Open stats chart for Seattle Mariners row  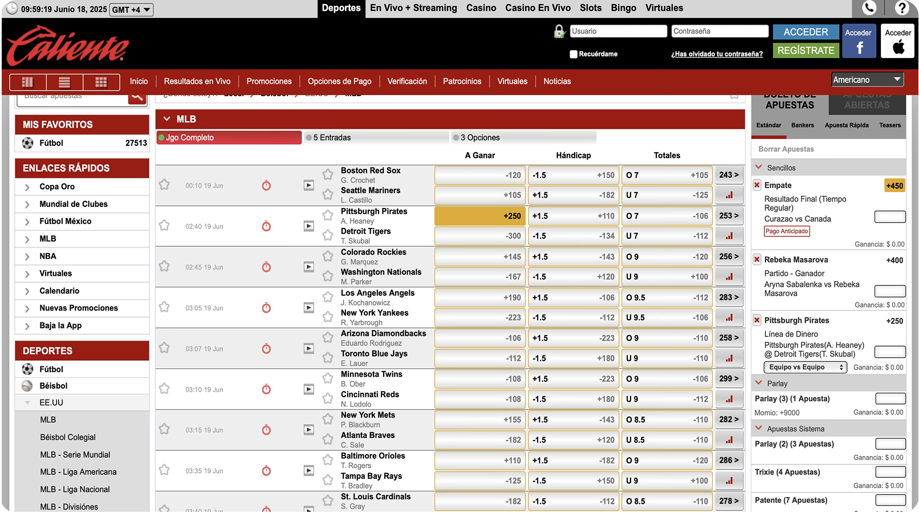tap(729, 195)
